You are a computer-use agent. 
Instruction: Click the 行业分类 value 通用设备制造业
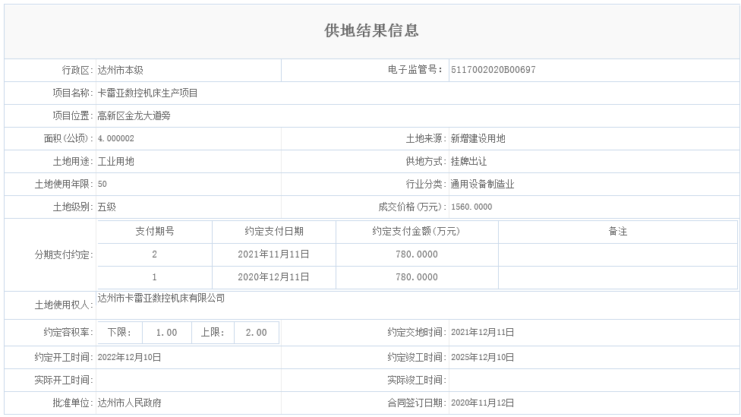483,185
